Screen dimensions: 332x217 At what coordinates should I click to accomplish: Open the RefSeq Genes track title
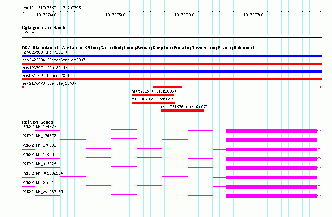pos(38,122)
